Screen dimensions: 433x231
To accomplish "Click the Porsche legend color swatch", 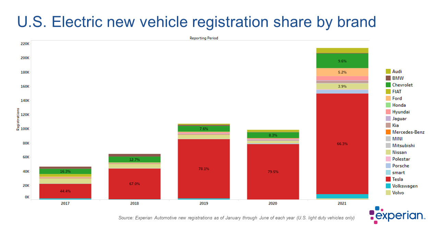I will coord(388,166).
